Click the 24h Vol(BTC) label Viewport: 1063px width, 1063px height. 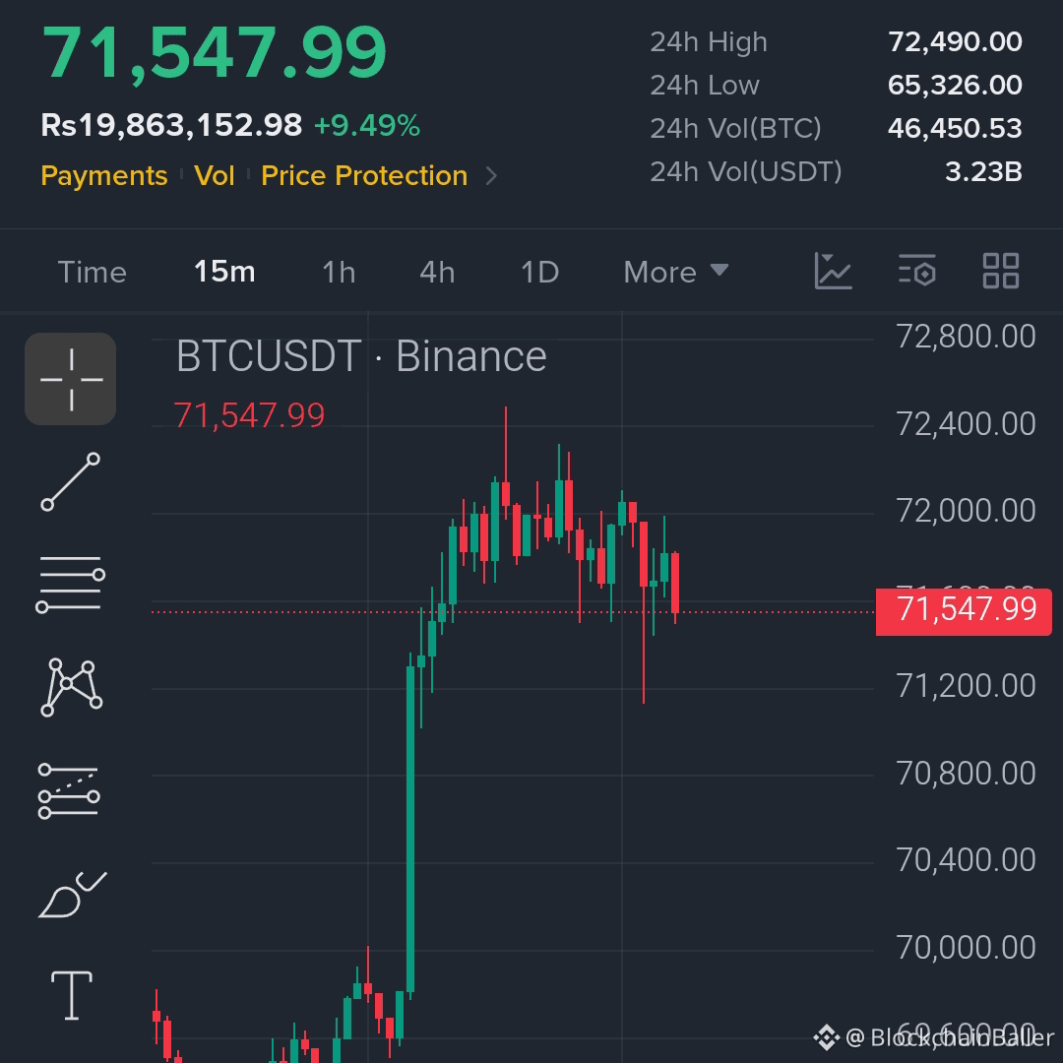pos(735,128)
